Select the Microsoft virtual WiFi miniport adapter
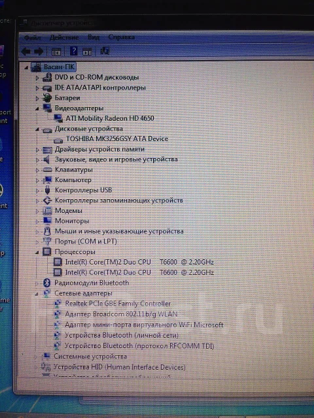314x418 pixels. click(144, 325)
